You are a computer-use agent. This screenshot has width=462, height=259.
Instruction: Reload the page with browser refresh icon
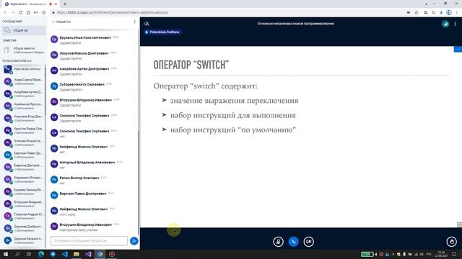tap(20, 13)
